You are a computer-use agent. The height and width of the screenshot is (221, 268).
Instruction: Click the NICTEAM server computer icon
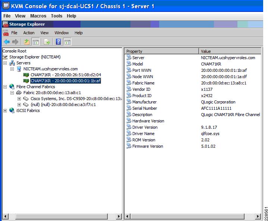click(x=19, y=69)
